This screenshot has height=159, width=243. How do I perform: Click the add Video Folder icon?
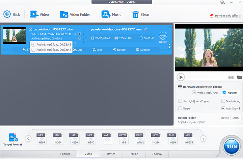64,14
